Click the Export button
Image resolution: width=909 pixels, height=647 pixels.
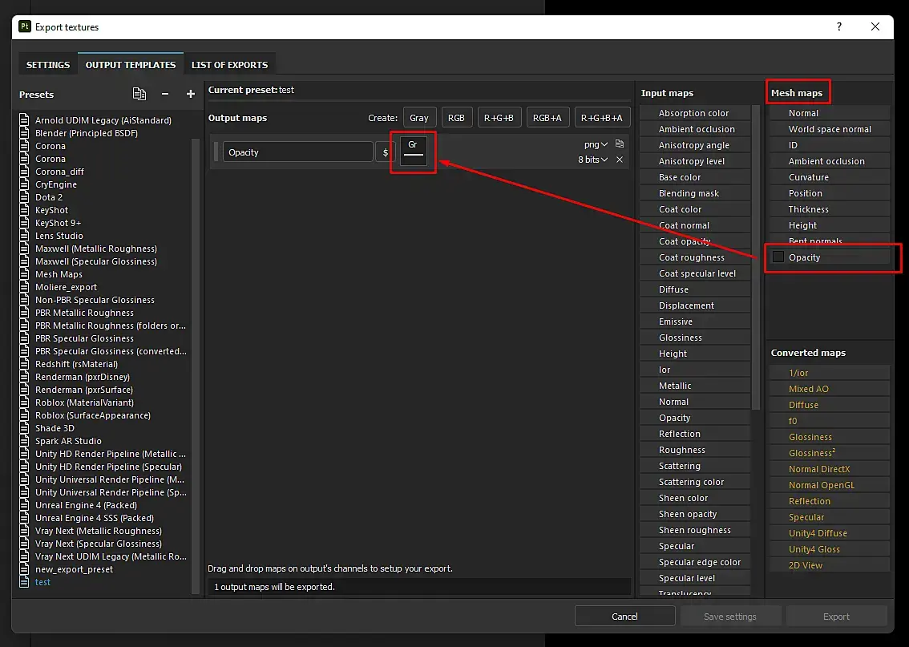[837, 617]
